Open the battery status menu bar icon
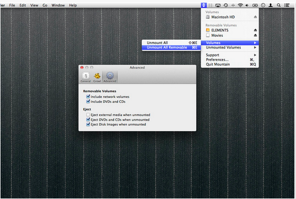Screen dimensions: 296x199 click(255, 5)
